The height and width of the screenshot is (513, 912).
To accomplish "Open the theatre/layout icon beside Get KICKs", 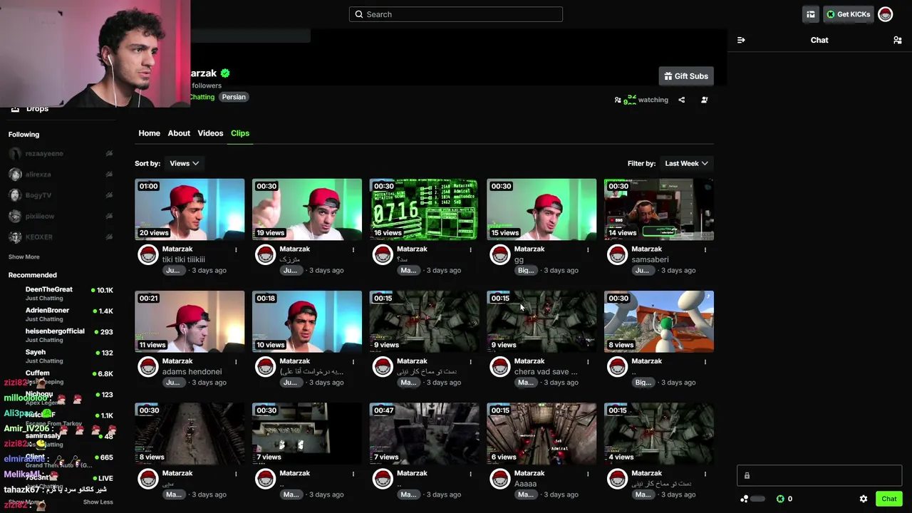I will pos(811,14).
